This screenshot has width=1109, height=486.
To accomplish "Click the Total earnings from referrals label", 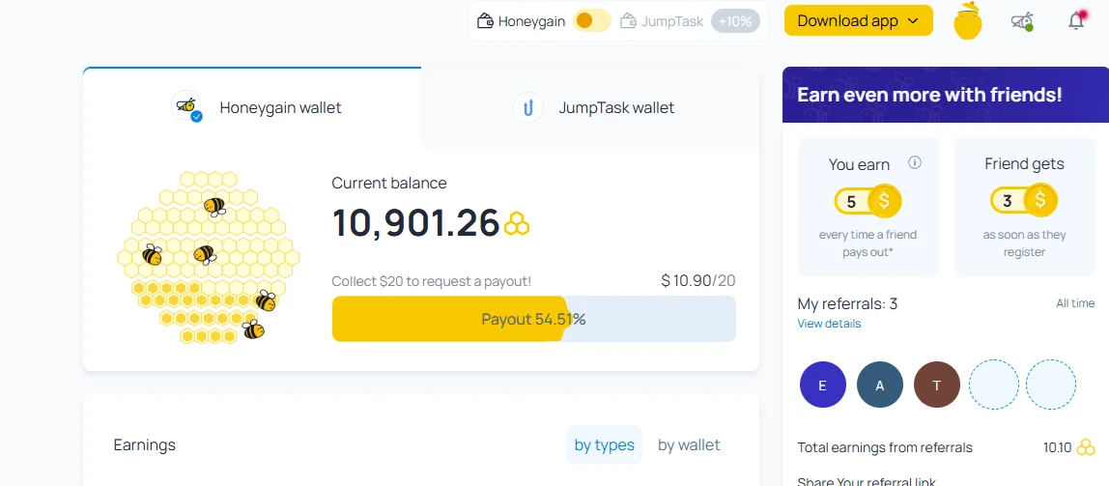I will coord(885,447).
